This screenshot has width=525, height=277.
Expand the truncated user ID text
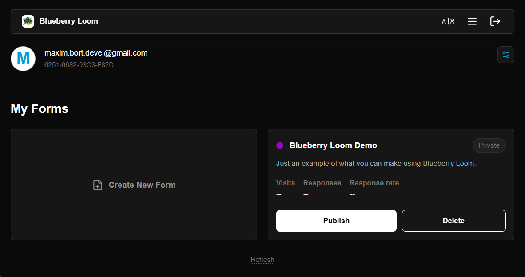tap(81, 64)
